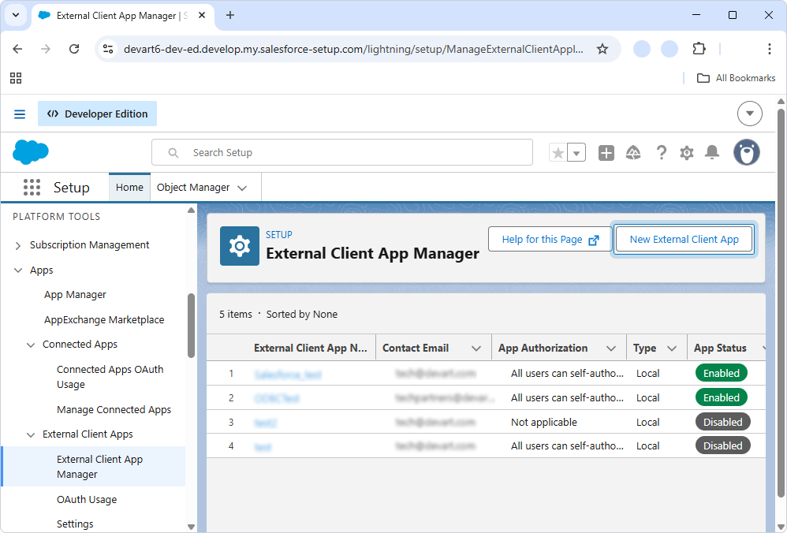The image size is (787, 533).
Task: Toggle favorite with the star icon
Action: coord(558,152)
